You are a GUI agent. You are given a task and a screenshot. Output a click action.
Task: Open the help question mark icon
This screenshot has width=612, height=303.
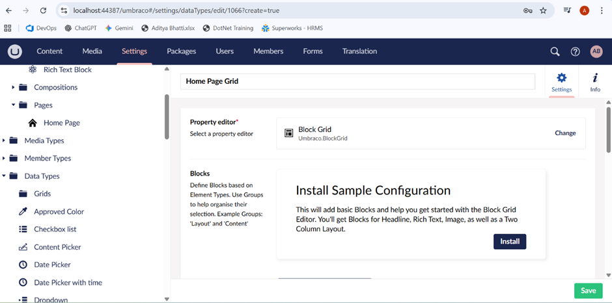(575, 51)
